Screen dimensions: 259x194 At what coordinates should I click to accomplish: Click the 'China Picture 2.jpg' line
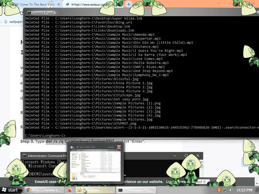[89, 87]
